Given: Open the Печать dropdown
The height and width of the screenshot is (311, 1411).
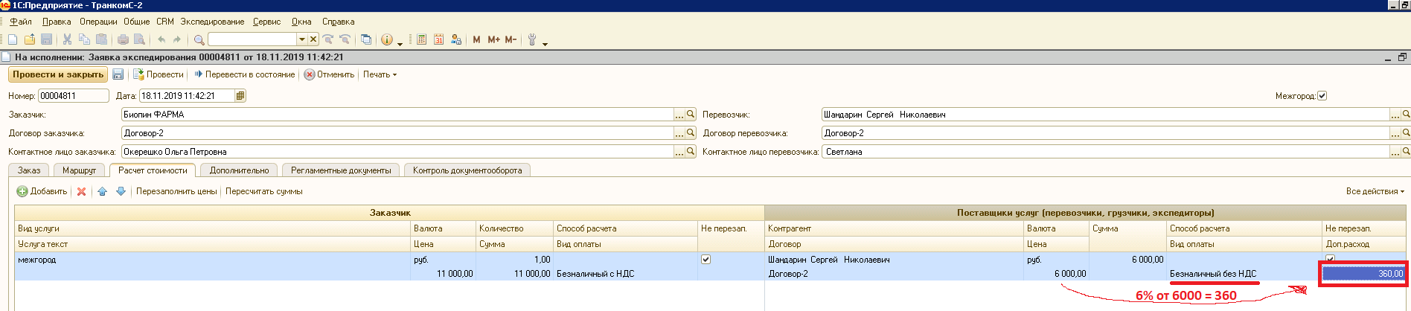Looking at the screenshot, I should click(x=380, y=74).
